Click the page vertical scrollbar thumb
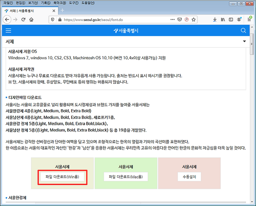 point(252,44)
